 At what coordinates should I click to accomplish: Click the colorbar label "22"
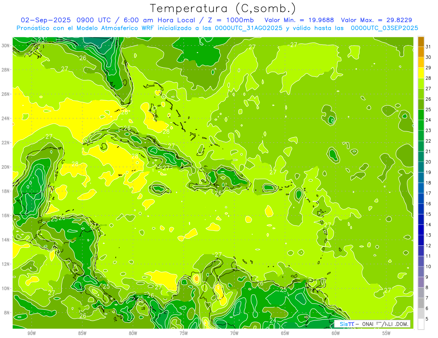pyautogui.click(x=429, y=141)
